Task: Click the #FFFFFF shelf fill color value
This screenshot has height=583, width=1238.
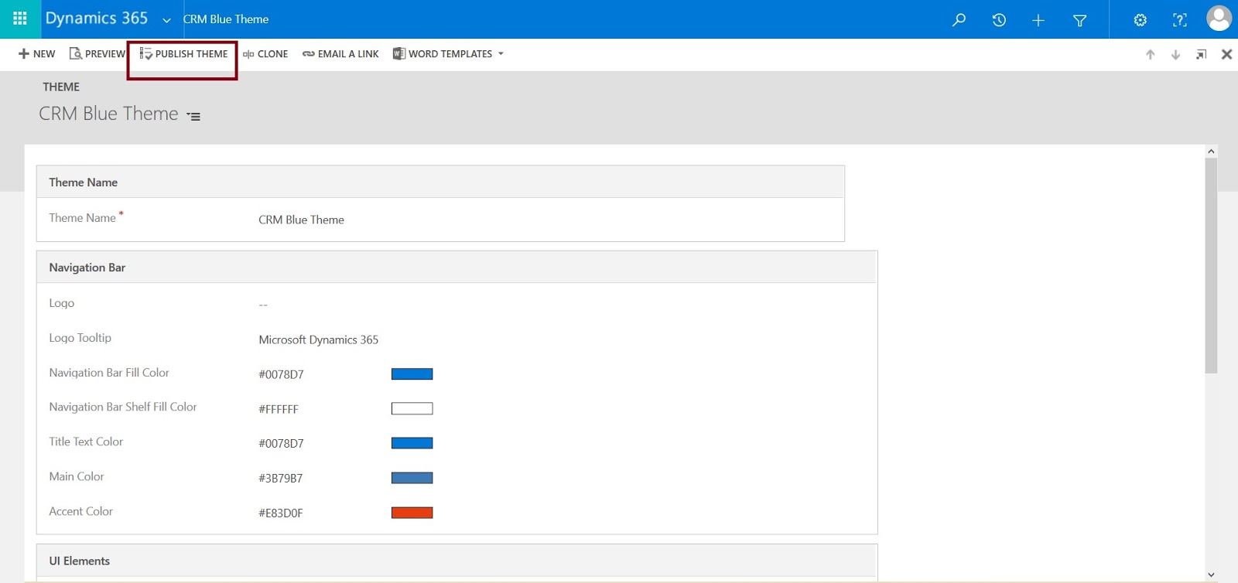Action: [278, 409]
